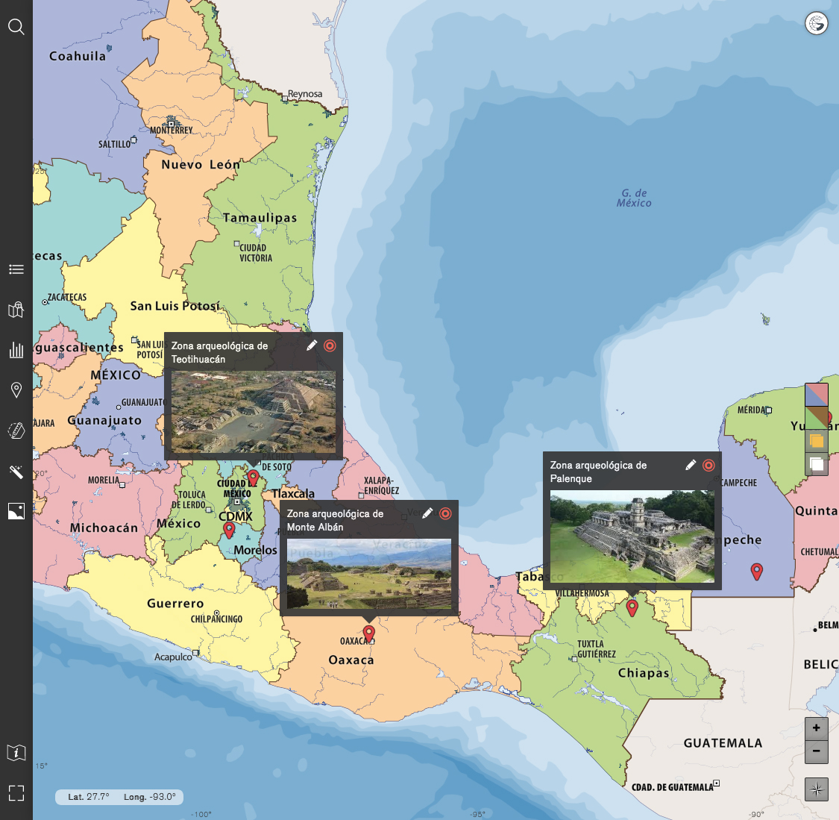This screenshot has width=839, height=820.
Task: Open the bar chart statistics icon
Action: pos(16,350)
